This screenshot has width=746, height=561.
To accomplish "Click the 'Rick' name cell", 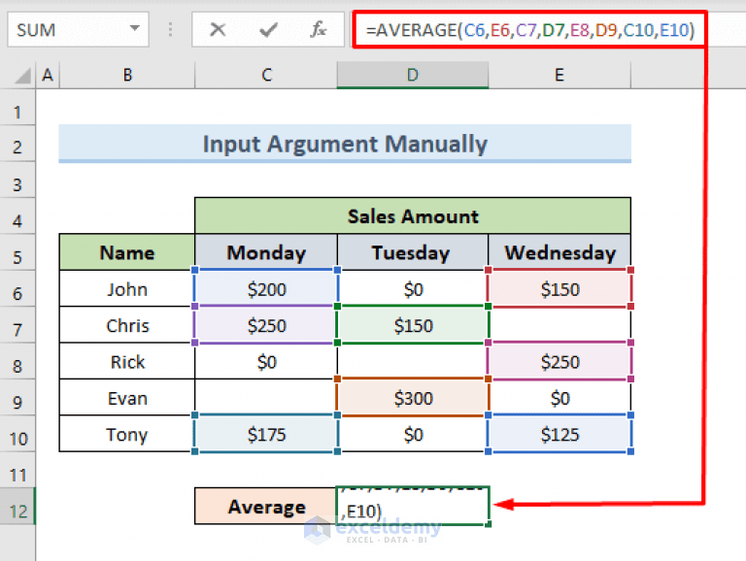I will pyautogui.click(x=127, y=361).
